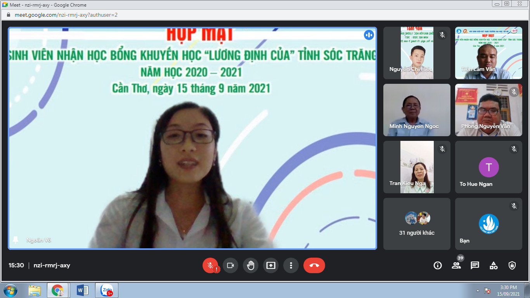Viewport: 530px width, 298px height.
Task: Click muted mic icon on Tran Kieu Nga tile
Action: point(442,149)
